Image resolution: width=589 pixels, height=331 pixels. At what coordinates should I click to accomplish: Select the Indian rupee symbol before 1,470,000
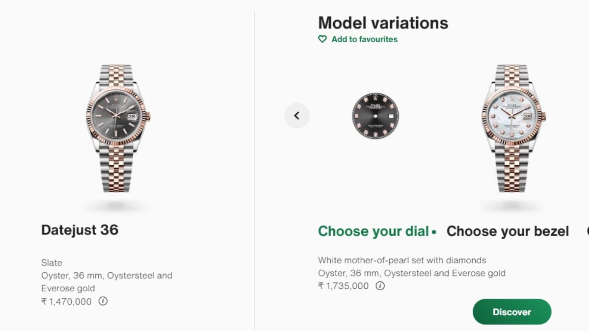(x=45, y=302)
